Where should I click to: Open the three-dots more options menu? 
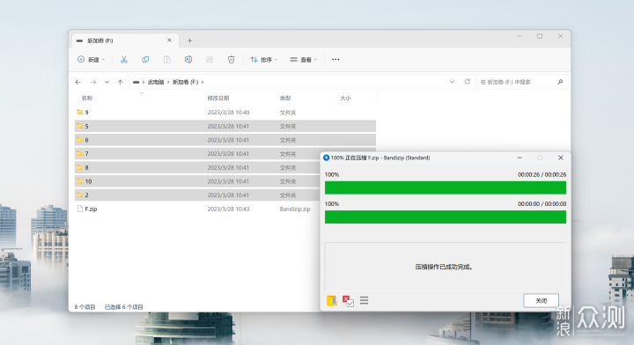335,59
